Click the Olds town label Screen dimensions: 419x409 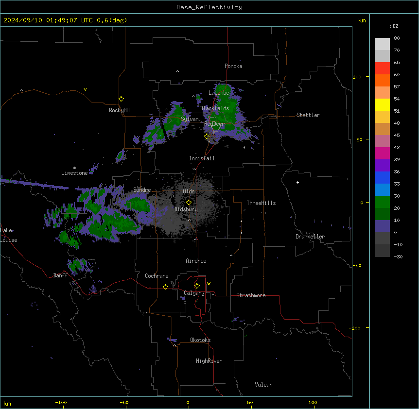(189, 191)
